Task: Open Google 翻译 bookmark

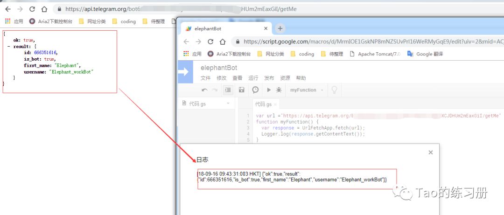Action: tap(425, 54)
